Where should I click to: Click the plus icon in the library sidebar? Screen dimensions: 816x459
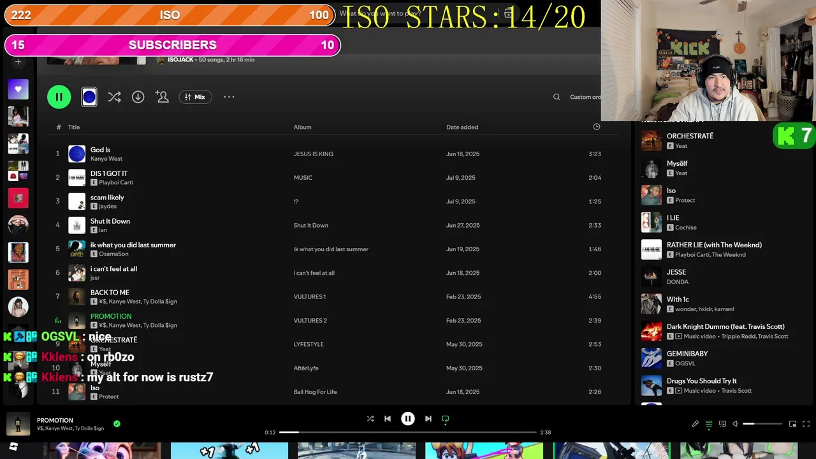(x=18, y=62)
